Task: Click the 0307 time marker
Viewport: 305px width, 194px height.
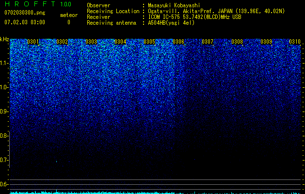Action: point(208,42)
